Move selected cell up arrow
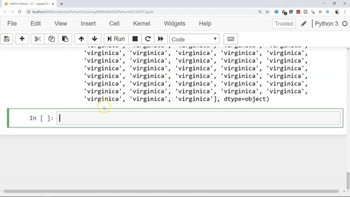Screen dimensions: 350x197 [81, 39]
